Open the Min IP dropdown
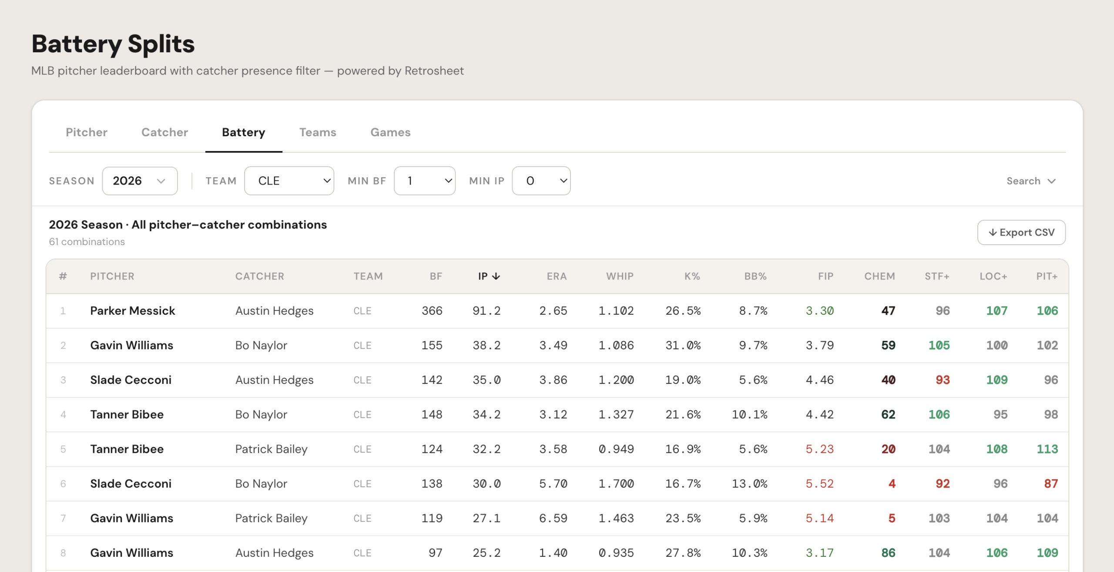Screen dimensions: 1114x572 pyautogui.click(x=541, y=181)
